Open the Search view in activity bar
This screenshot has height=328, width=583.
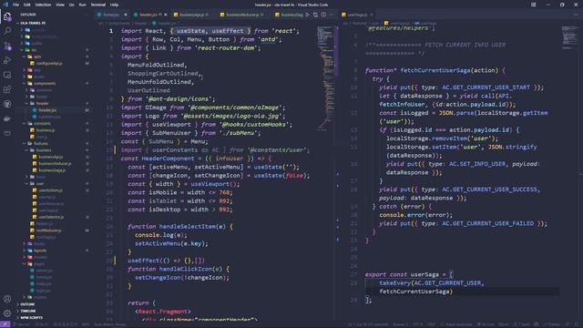[x=7, y=31]
